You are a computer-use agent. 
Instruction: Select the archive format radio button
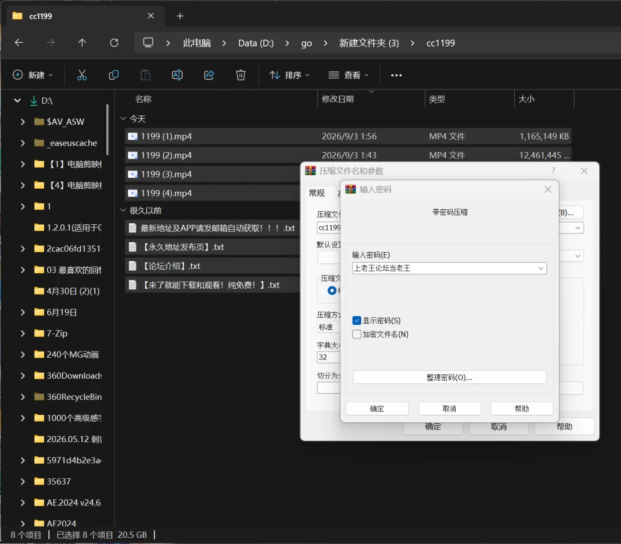point(332,291)
